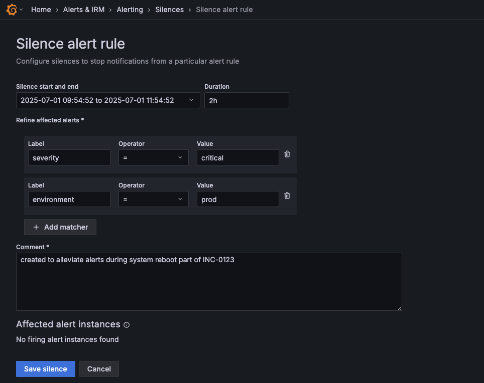Click the Affected alert instances info icon
The width and height of the screenshot is (484, 383).
[126, 325]
